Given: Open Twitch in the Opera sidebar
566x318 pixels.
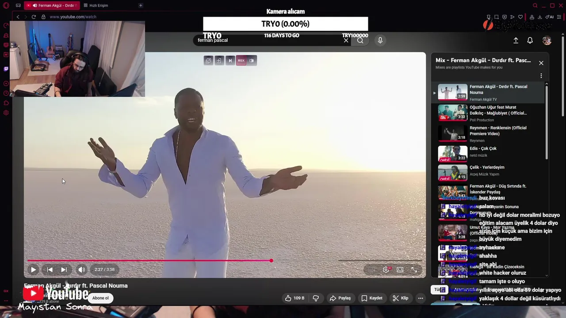Looking at the screenshot, I should pos(6,69).
